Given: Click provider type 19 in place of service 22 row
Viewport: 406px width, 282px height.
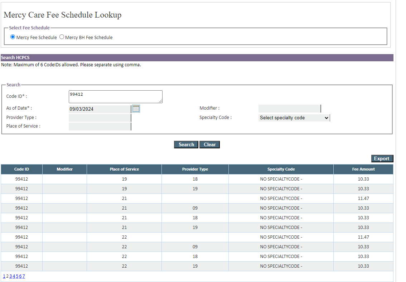Looking at the screenshot, I should tap(195, 266).
